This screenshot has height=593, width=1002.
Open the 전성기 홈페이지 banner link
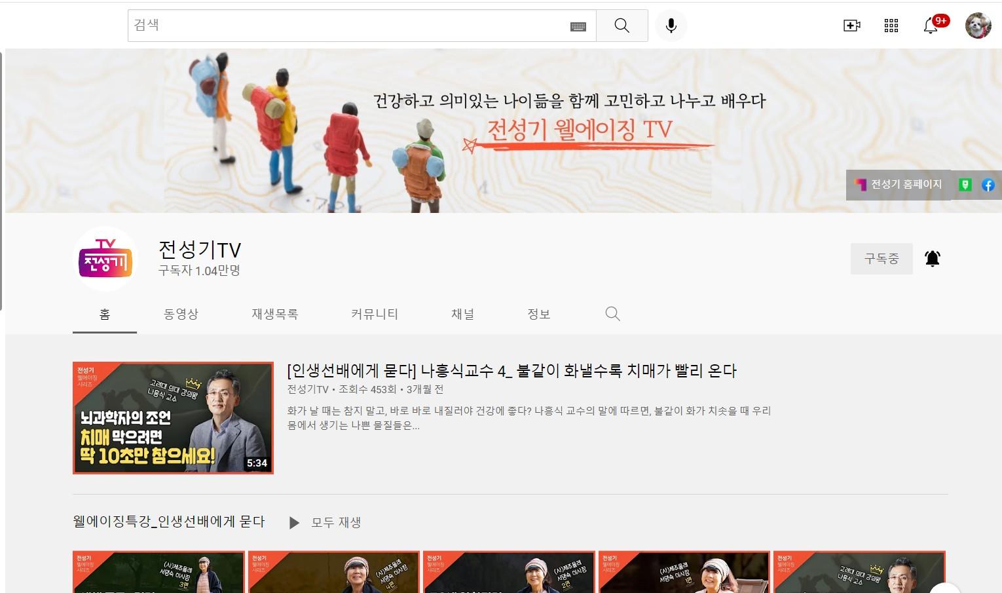click(899, 185)
